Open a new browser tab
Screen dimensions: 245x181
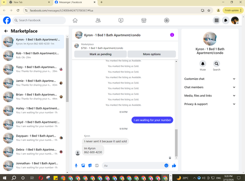click(x=101, y=2)
